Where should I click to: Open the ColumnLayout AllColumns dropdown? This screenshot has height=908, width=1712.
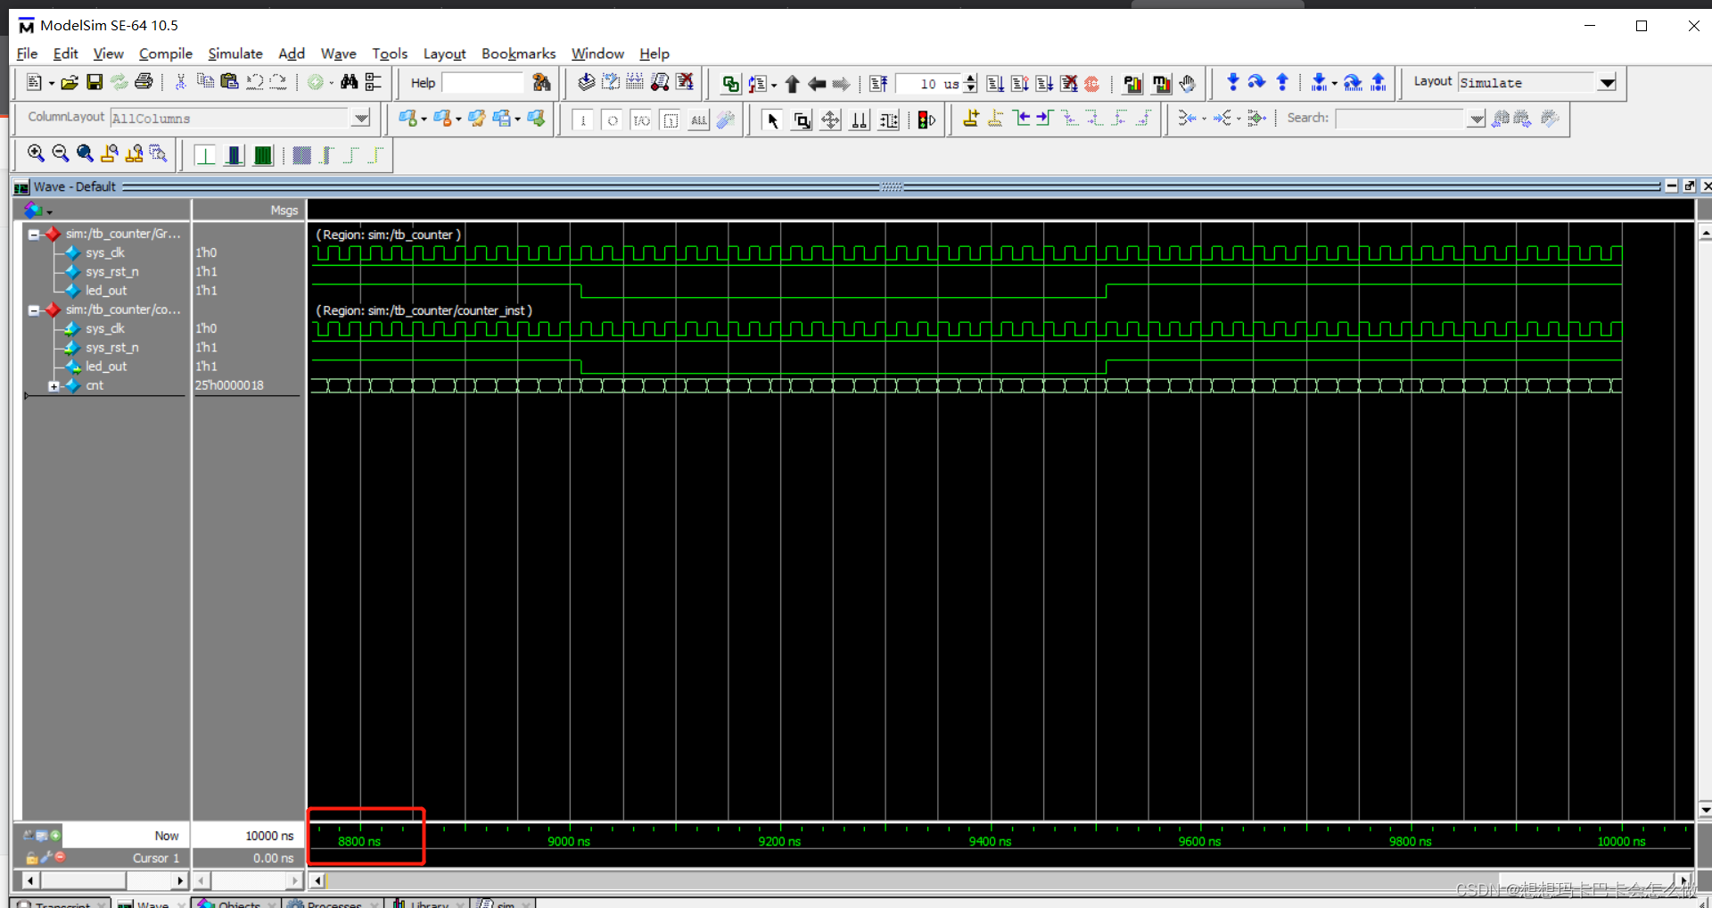click(x=360, y=118)
